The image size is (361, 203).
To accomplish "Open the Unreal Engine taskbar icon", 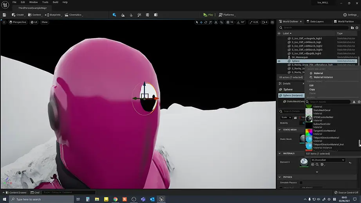I will (x=161, y=199).
